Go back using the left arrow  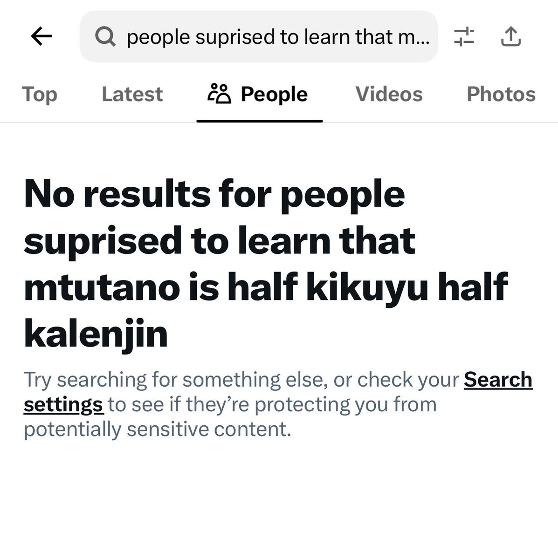tap(41, 36)
